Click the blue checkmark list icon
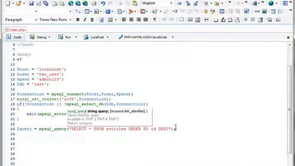 tap(247, 12)
